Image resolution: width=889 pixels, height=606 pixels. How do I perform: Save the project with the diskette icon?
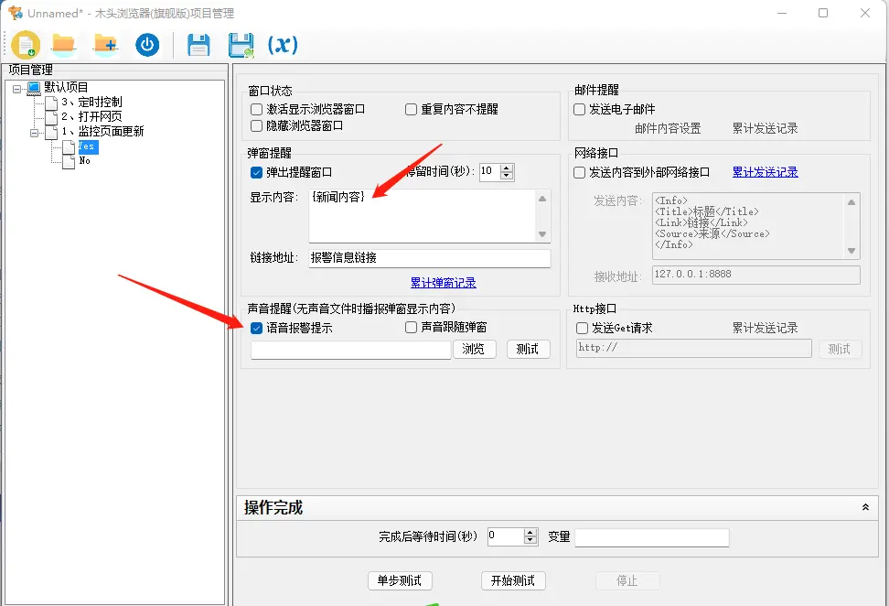(198, 44)
